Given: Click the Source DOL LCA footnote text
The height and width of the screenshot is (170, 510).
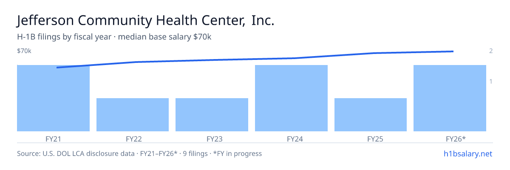Looking at the screenshot, I should point(139,153).
